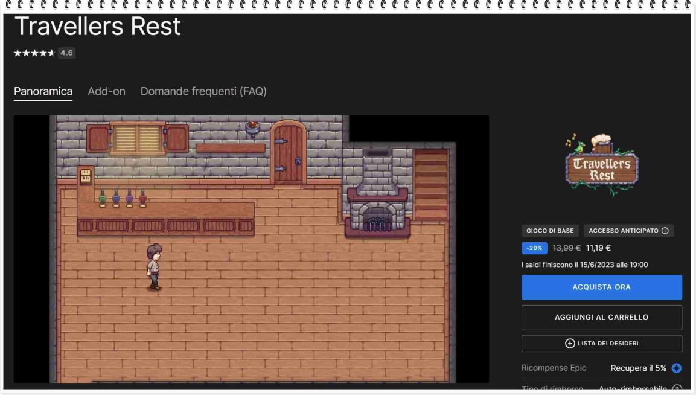Click the 4.6 rating badge
The height and width of the screenshot is (395, 696).
point(66,53)
